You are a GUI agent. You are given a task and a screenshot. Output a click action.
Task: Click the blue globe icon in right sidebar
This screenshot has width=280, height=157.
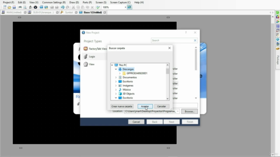pos(278,39)
